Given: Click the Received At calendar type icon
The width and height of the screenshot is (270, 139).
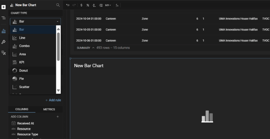Looking at the screenshot, I should [14, 123].
